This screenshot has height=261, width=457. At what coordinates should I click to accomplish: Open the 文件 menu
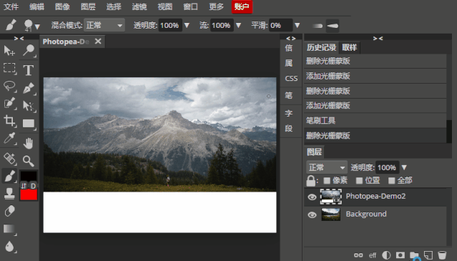coord(11,6)
